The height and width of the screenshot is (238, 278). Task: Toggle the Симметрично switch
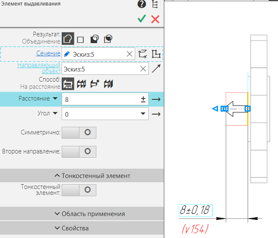(x=79, y=132)
